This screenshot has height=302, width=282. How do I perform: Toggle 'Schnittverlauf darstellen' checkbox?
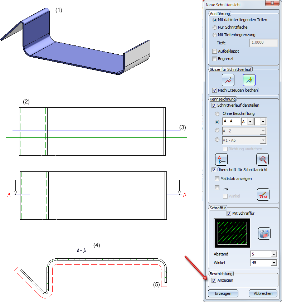(214, 105)
